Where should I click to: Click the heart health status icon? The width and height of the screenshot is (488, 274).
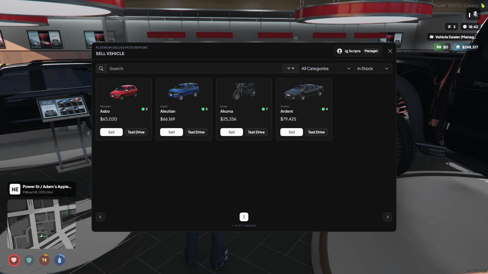[14, 260]
